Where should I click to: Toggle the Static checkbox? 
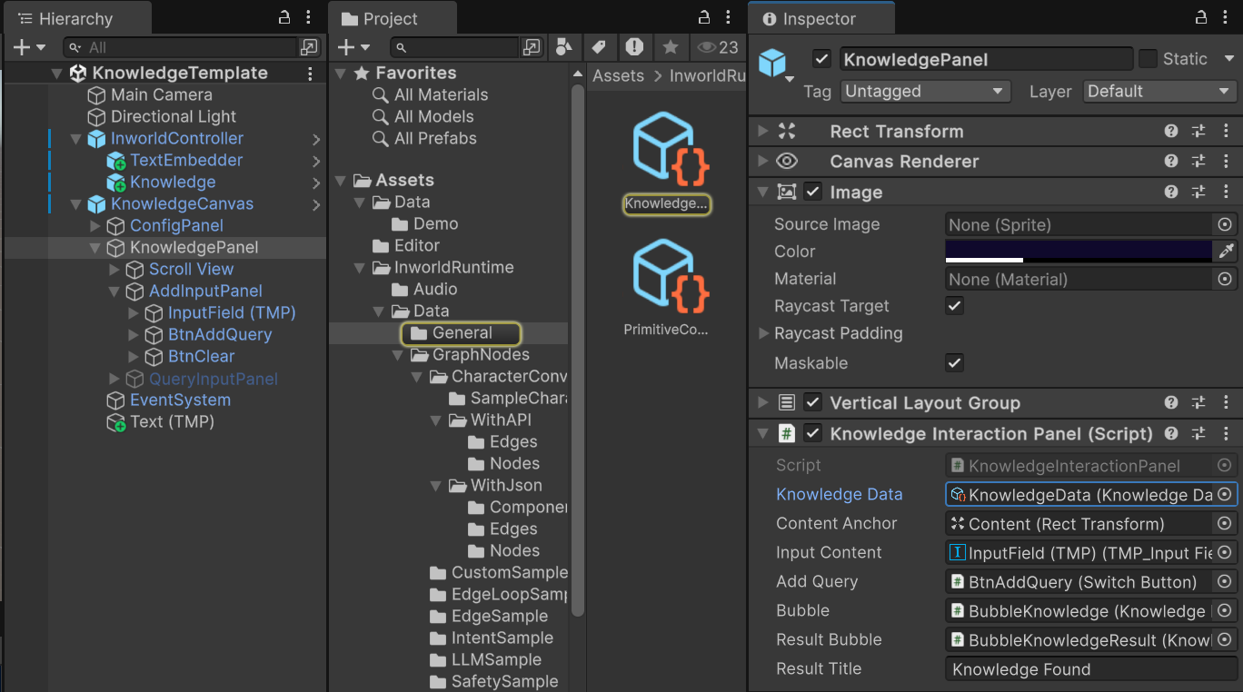coord(1148,59)
